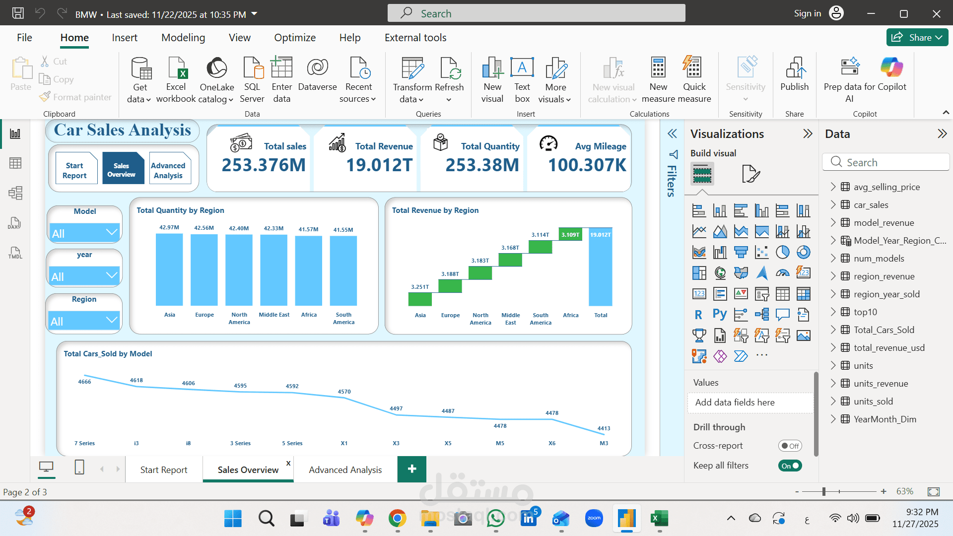Screen dimensions: 953x536
Task: Open the Model slicer dropdown
Action: click(x=84, y=233)
